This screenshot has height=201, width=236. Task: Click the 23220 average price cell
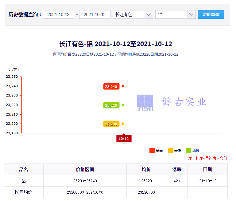coord(146,181)
